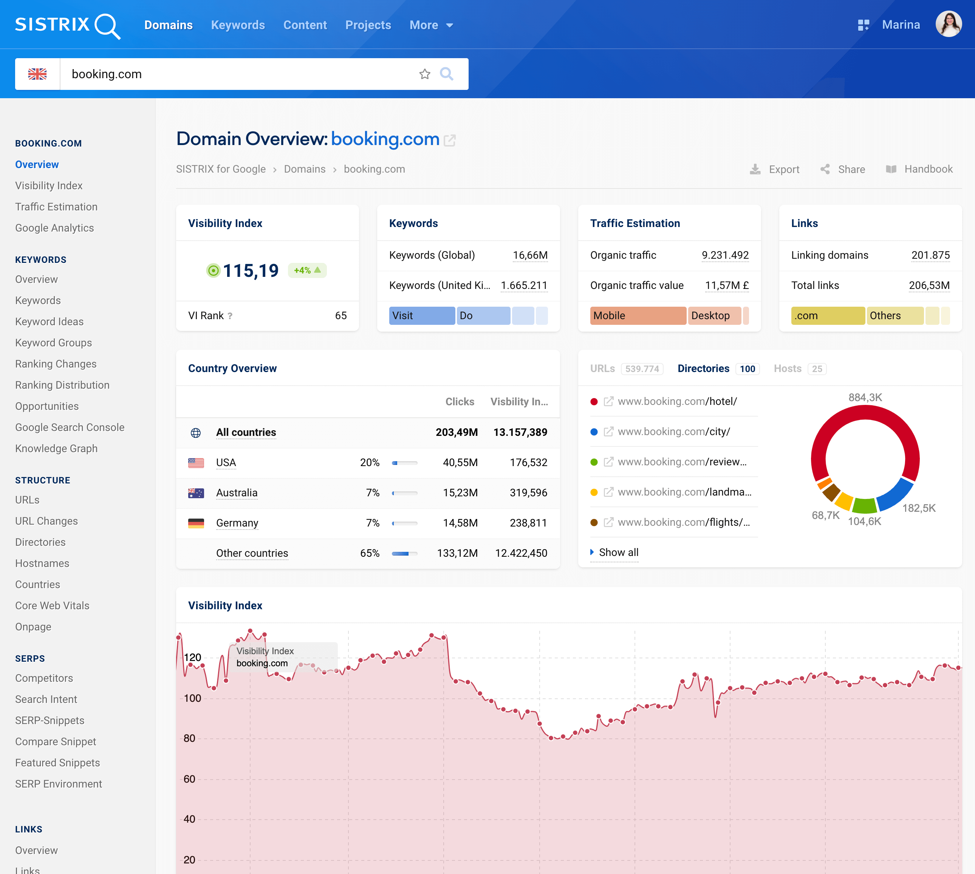975x874 pixels.
Task: Open external link icon for /city/ directory
Action: 608,432
